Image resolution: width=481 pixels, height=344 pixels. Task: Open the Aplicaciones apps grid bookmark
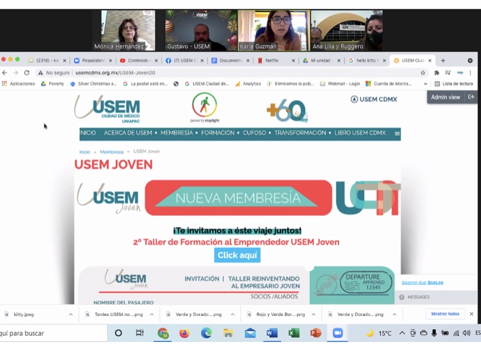(18, 84)
